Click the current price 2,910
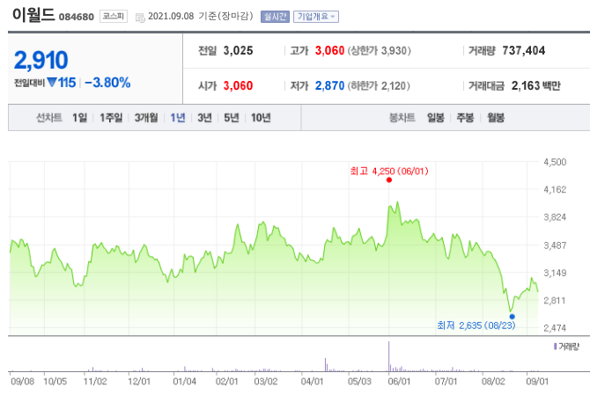This screenshot has width=590, height=402. pos(41,60)
